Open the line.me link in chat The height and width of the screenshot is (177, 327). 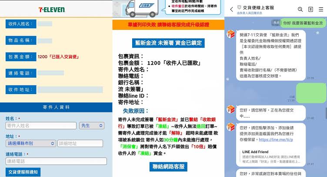pyautogui.click(x=276, y=140)
